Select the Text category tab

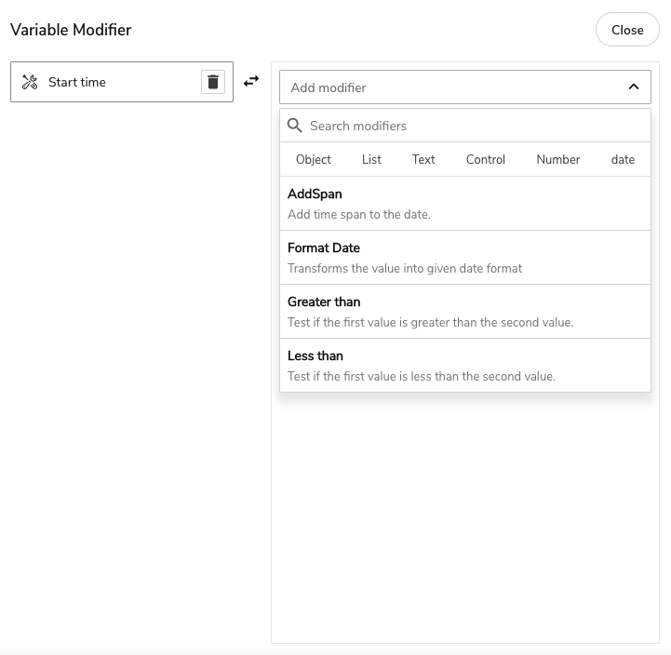423,159
